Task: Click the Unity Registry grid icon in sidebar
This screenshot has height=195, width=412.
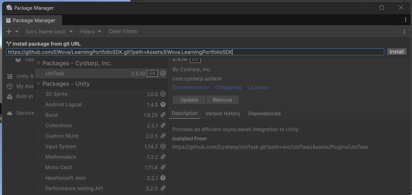Action: [x=10, y=76]
